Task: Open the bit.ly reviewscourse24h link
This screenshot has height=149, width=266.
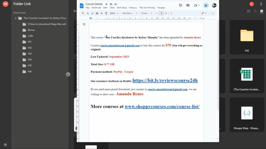Action: [x=165, y=81]
